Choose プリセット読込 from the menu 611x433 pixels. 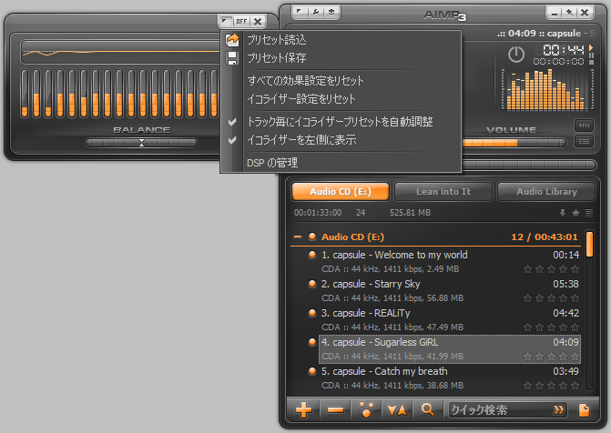(341, 40)
